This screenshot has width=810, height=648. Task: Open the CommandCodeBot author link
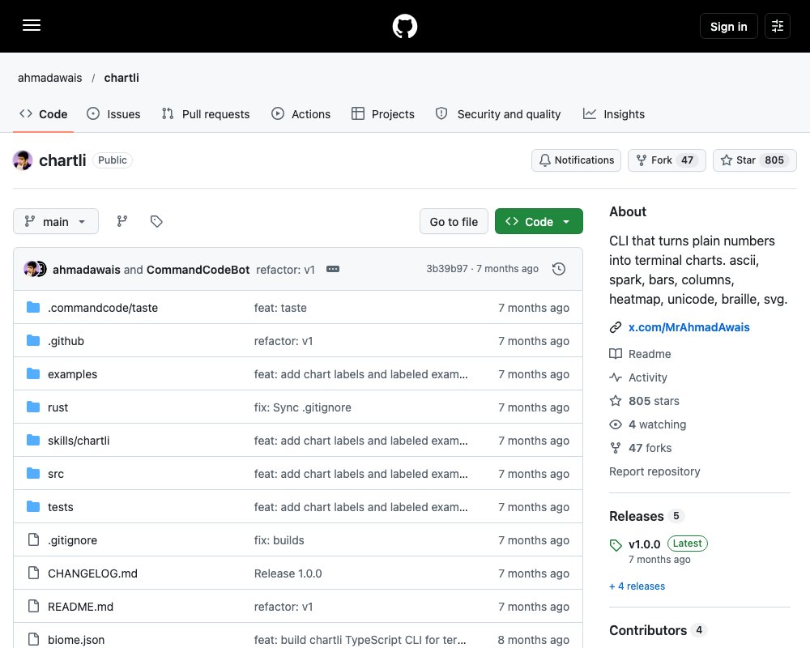pyautogui.click(x=198, y=270)
